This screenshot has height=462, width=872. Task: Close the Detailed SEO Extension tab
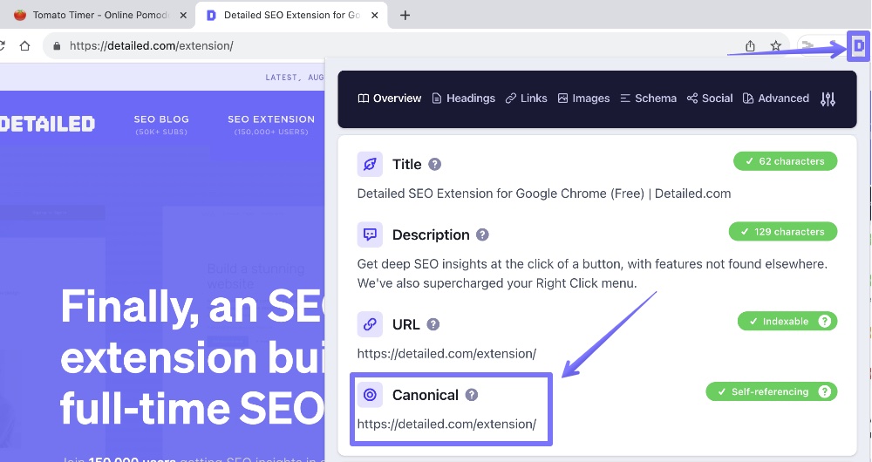click(x=375, y=16)
